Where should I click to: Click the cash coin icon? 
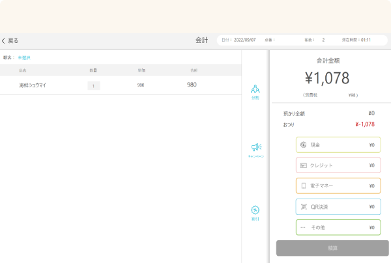click(304, 145)
